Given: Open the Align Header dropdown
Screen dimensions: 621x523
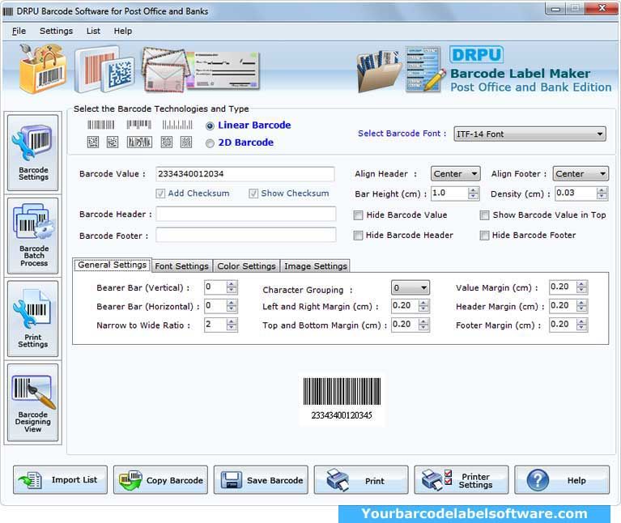Looking at the screenshot, I should click(456, 174).
